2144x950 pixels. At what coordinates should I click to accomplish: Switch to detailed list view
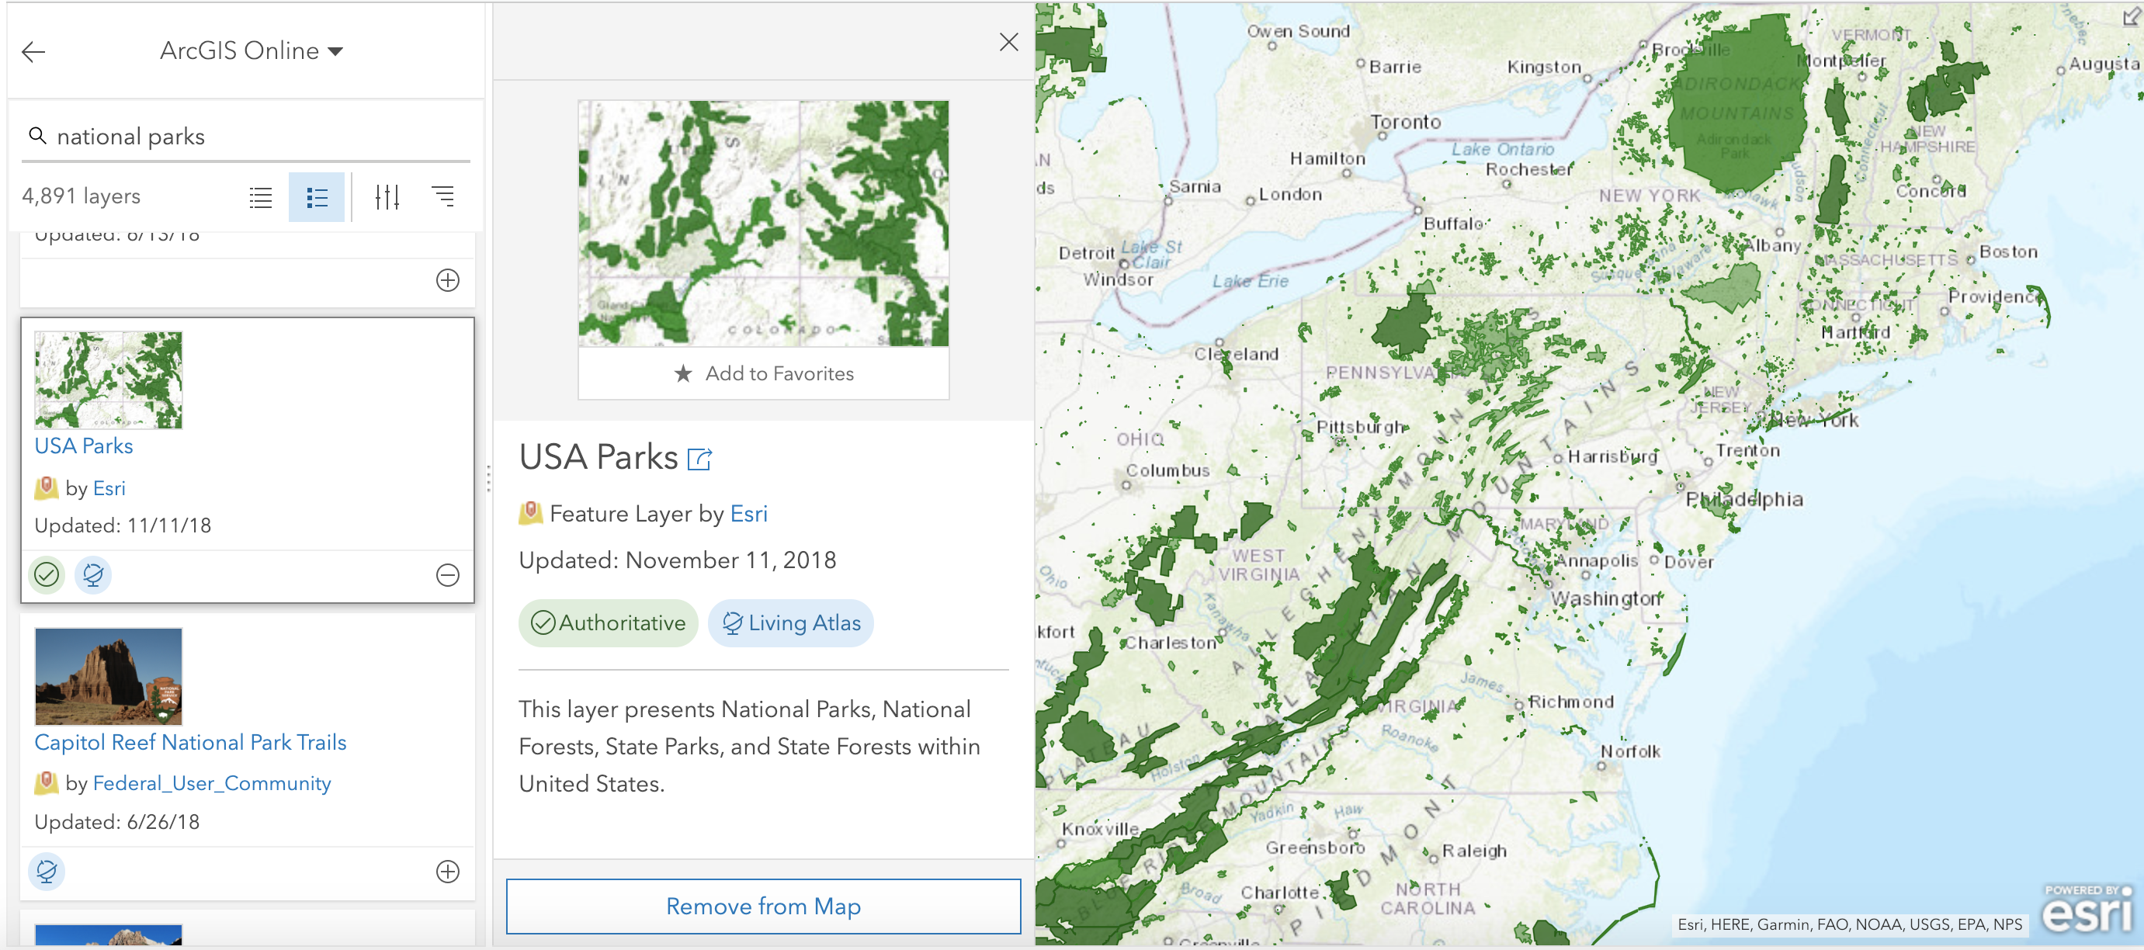click(x=316, y=197)
